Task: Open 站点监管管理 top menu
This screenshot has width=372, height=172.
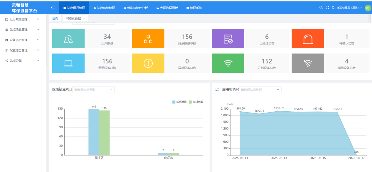Action: click(x=104, y=8)
